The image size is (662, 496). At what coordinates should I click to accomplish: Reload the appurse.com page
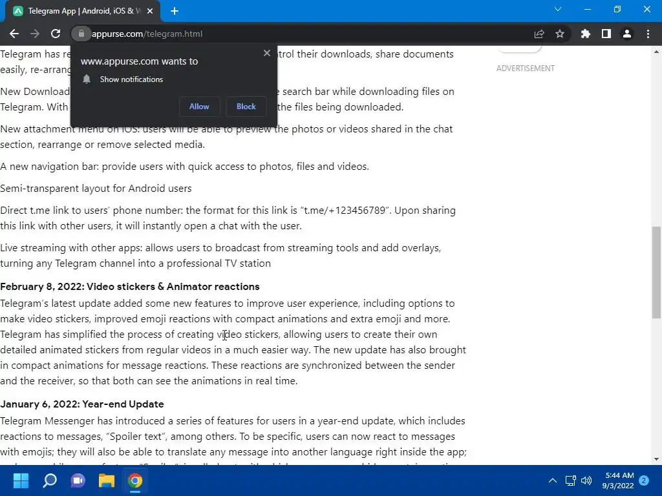[x=56, y=34]
